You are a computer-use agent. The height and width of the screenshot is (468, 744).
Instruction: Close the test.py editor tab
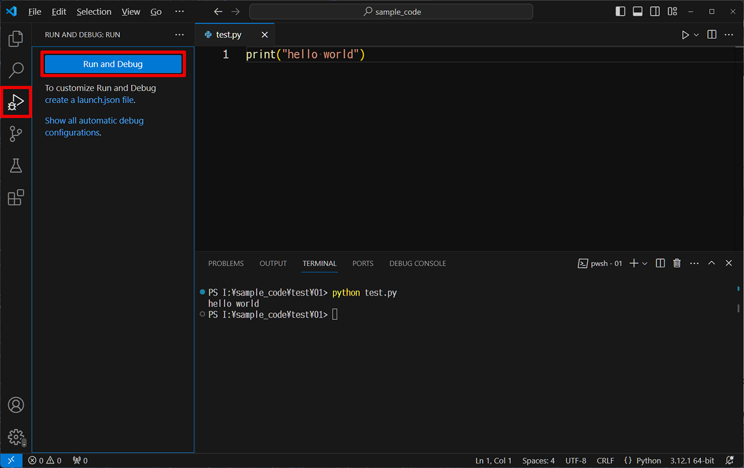click(264, 35)
